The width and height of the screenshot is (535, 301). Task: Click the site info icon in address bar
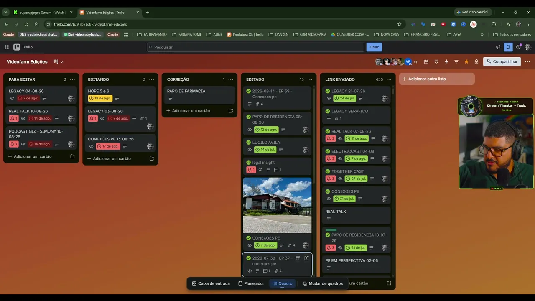(48, 24)
